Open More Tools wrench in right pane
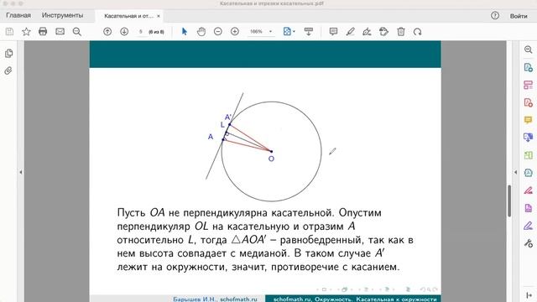The width and height of the screenshot is (537, 302). point(528,243)
